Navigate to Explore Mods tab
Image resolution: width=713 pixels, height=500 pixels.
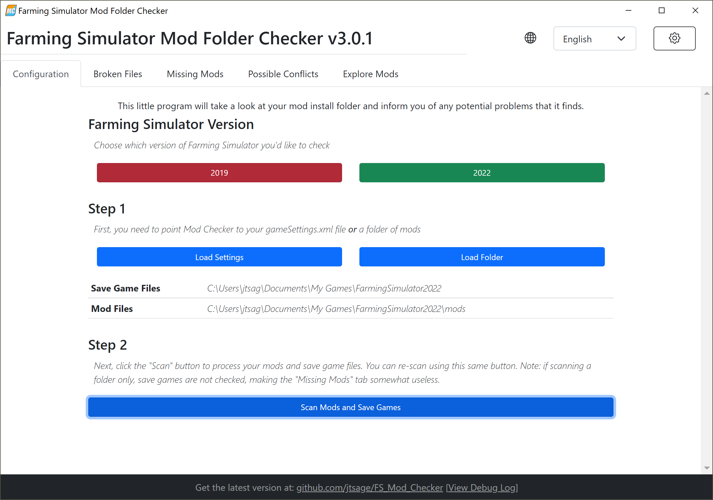(371, 74)
